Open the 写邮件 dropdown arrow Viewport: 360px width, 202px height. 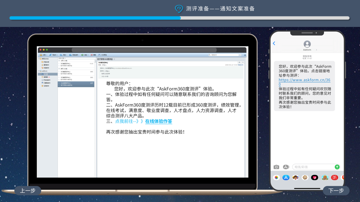point(57,55)
